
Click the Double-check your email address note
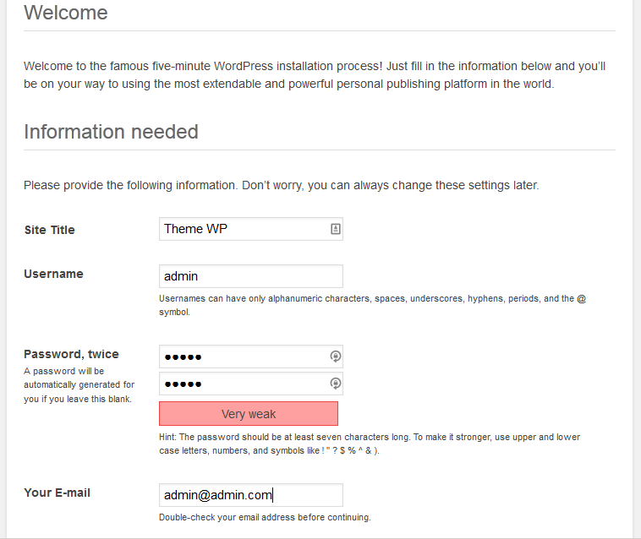(265, 517)
